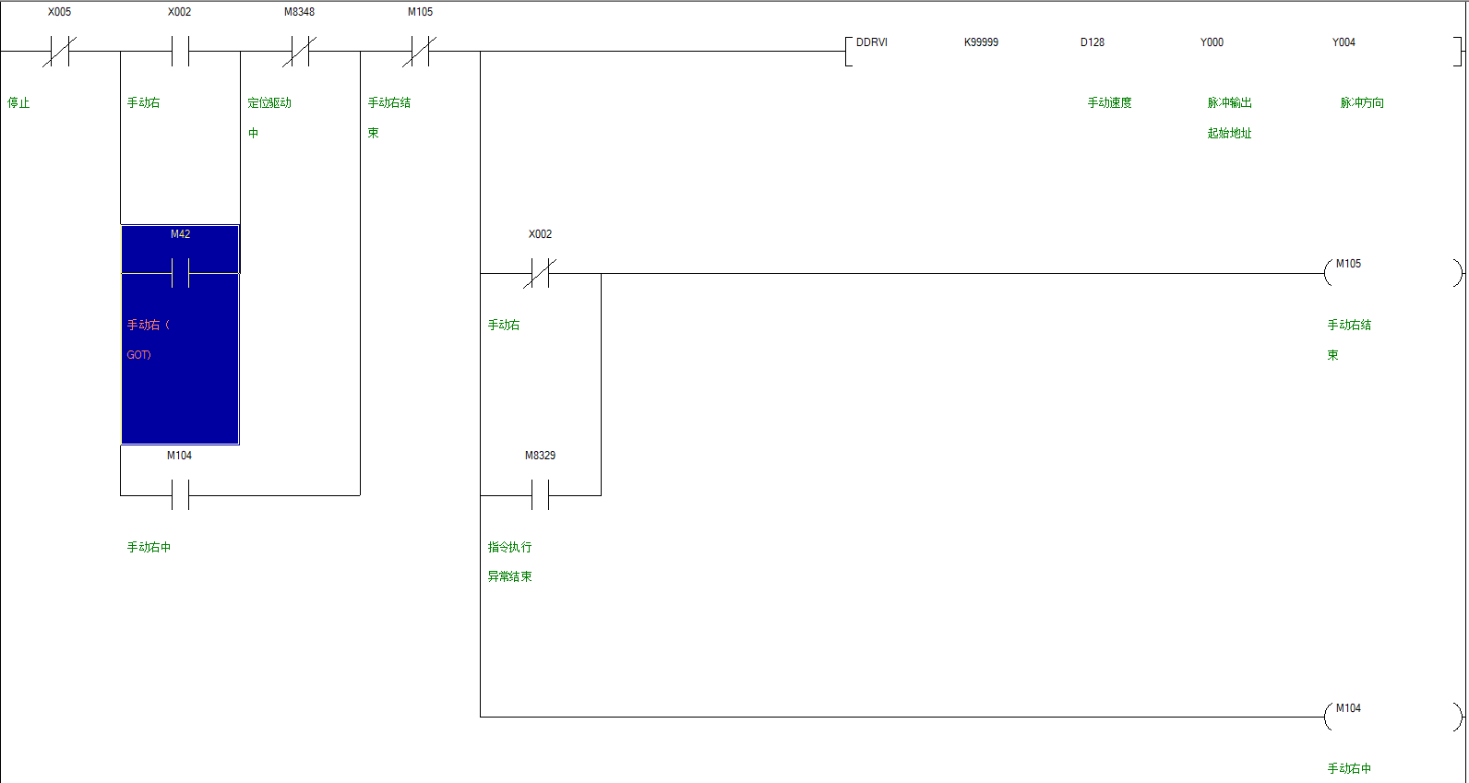Select the D128 speed operand
1469x783 pixels.
click(1093, 42)
